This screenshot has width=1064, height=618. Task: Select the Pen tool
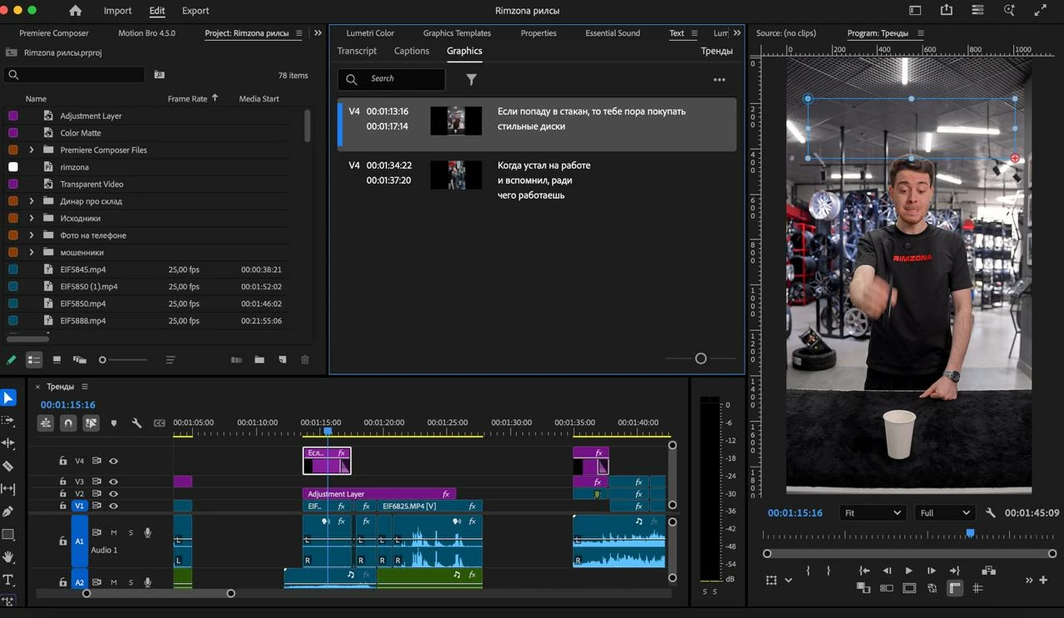point(8,512)
